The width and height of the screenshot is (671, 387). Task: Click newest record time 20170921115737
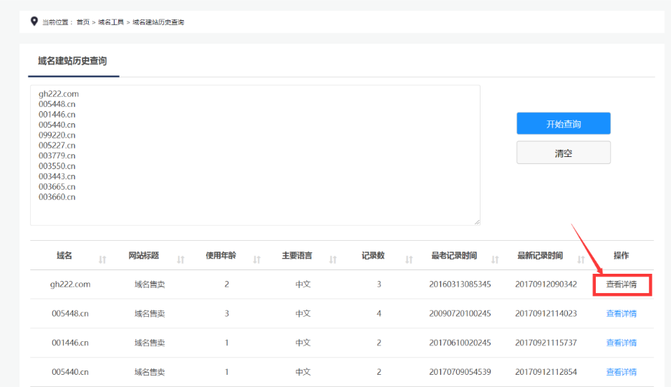tap(546, 343)
